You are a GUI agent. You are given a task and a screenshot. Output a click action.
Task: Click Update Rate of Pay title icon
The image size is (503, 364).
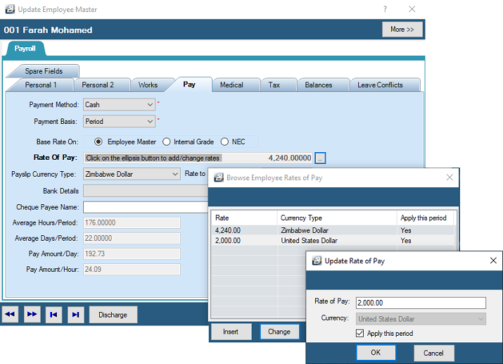pos(317,261)
